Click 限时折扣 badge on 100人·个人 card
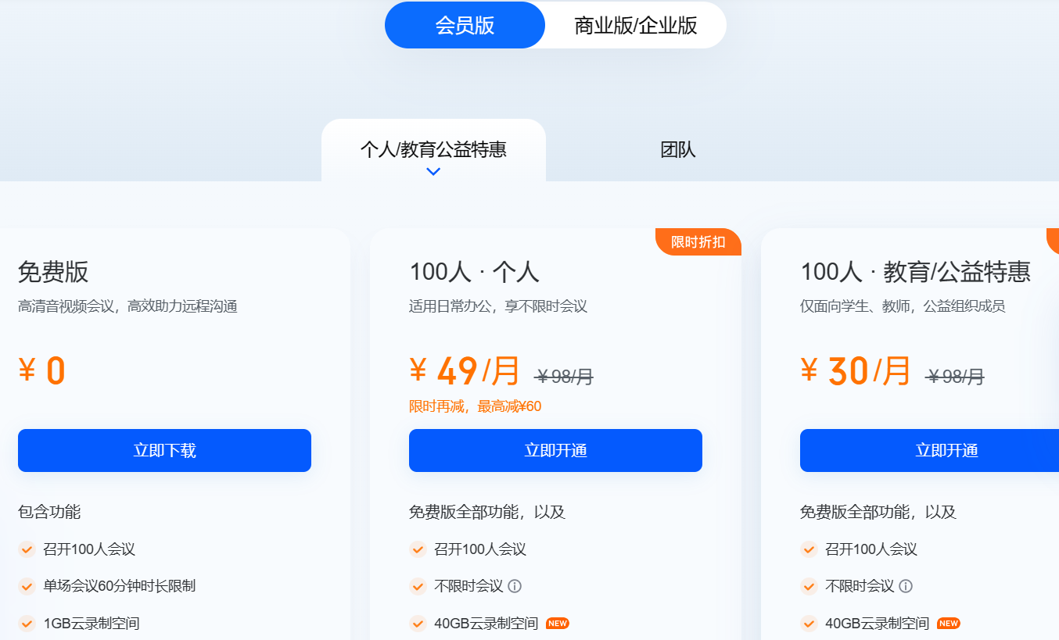 [698, 242]
